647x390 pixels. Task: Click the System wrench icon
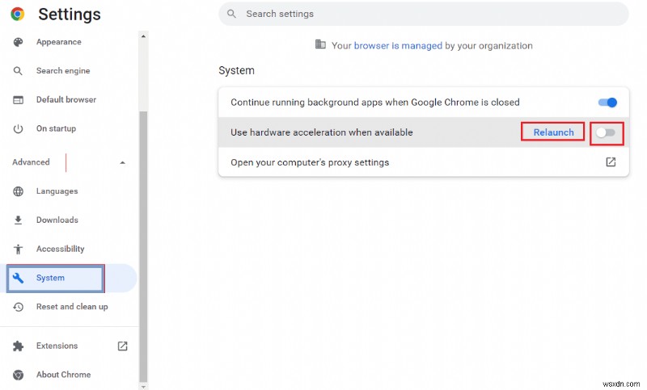tap(18, 278)
